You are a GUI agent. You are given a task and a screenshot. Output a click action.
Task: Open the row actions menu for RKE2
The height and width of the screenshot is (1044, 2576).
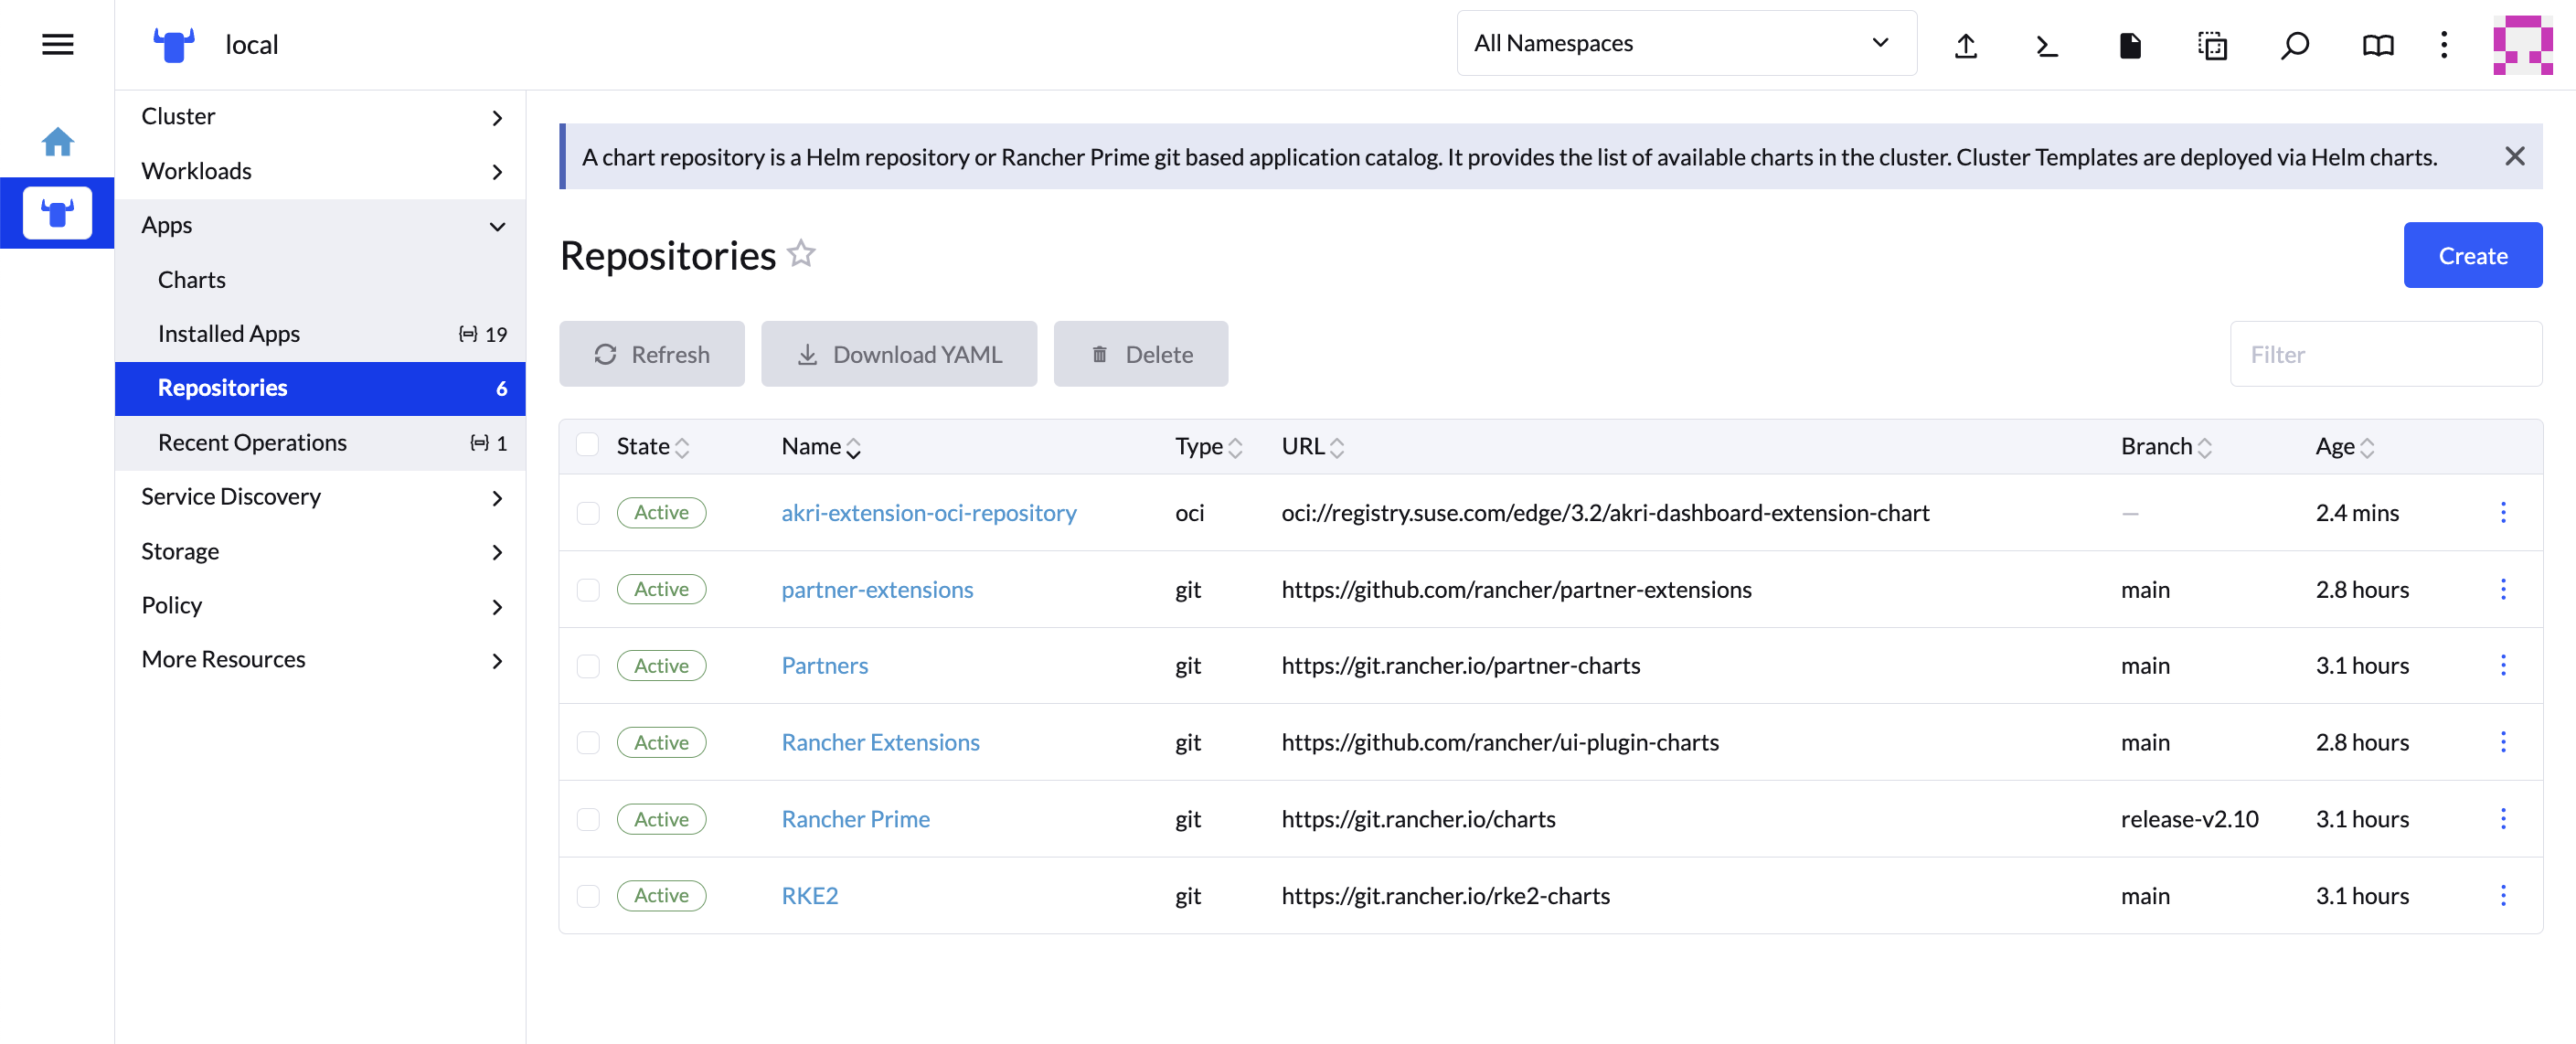[2502, 895]
